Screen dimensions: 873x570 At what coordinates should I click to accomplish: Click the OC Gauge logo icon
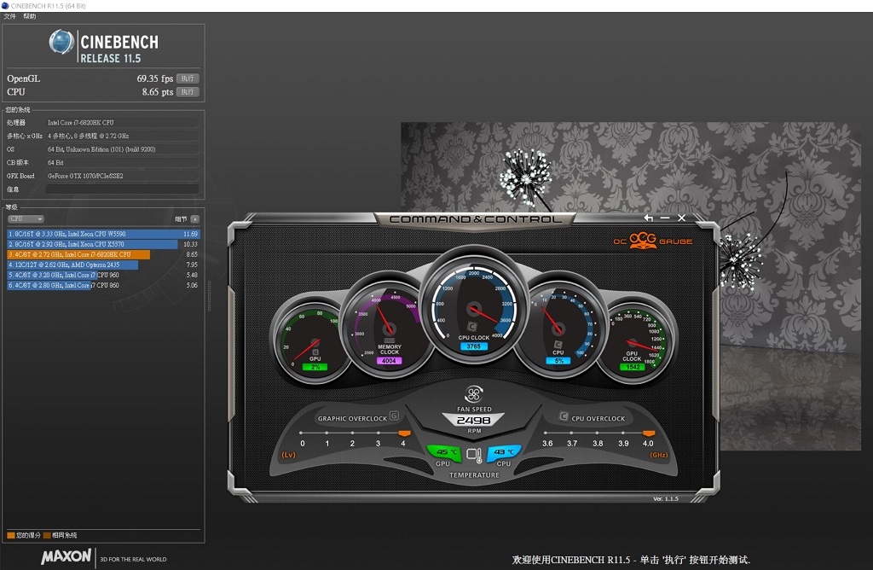[643, 240]
